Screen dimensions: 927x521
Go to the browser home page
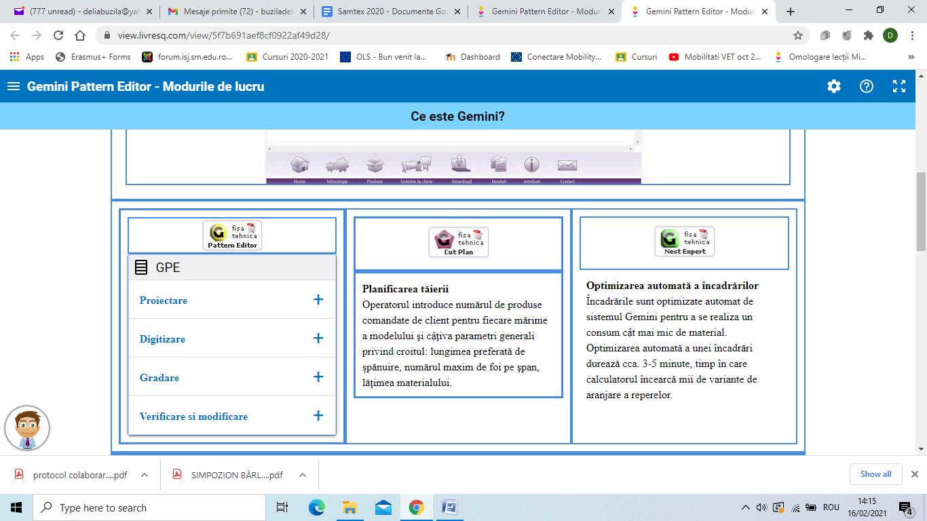[80, 35]
